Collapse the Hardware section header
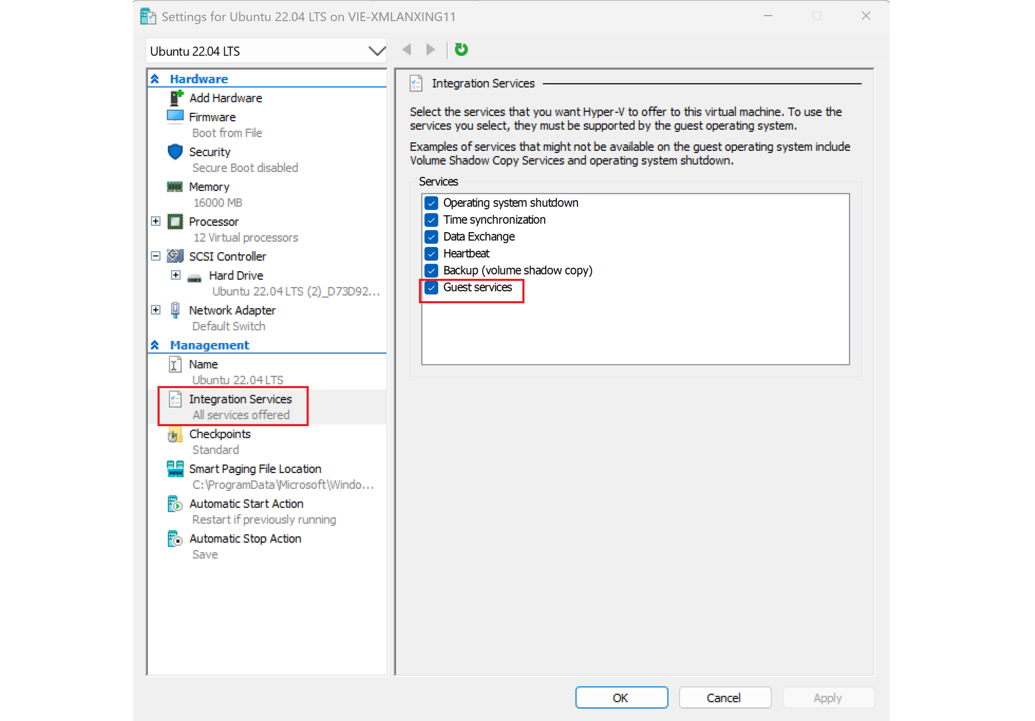The width and height of the screenshot is (1035, 721). [155, 79]
